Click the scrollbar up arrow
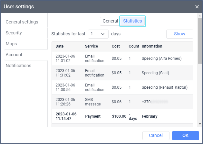 pos(200,16)
